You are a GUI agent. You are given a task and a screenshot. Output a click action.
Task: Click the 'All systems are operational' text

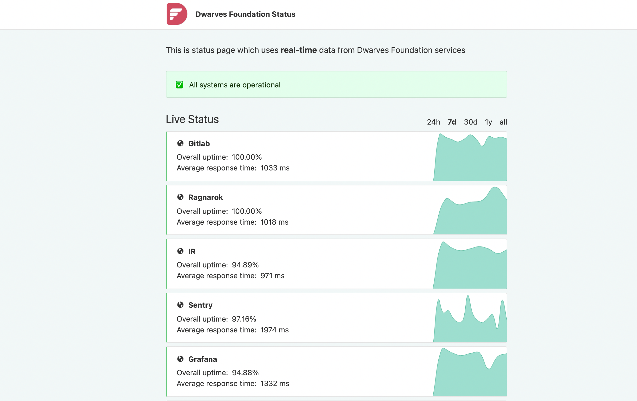tap(235, 85)
